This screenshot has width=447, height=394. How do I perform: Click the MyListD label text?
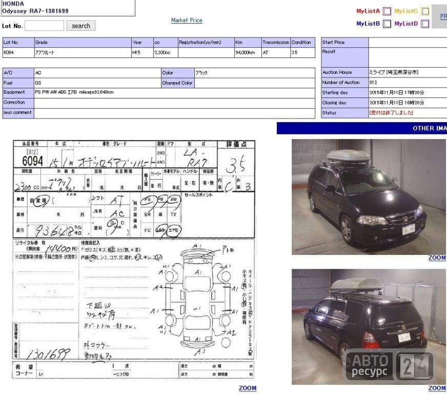pos(406,24)
